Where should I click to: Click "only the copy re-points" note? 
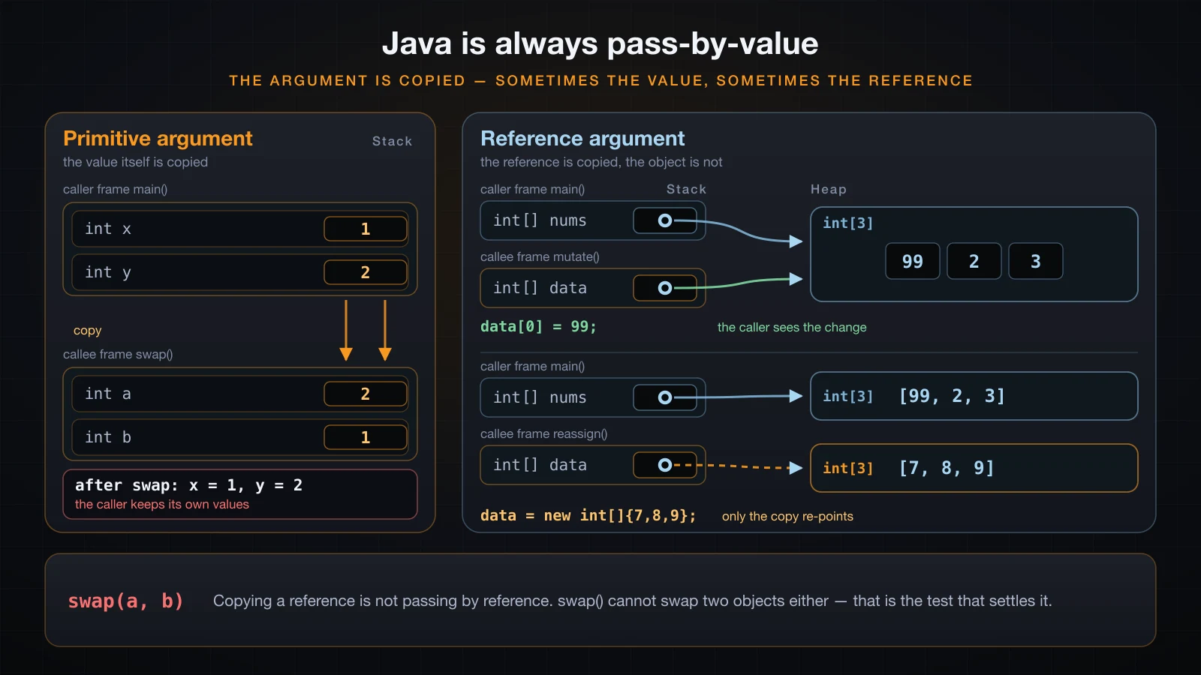click(x=787, y=517)
